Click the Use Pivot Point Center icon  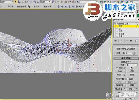(x=53, y=2)
